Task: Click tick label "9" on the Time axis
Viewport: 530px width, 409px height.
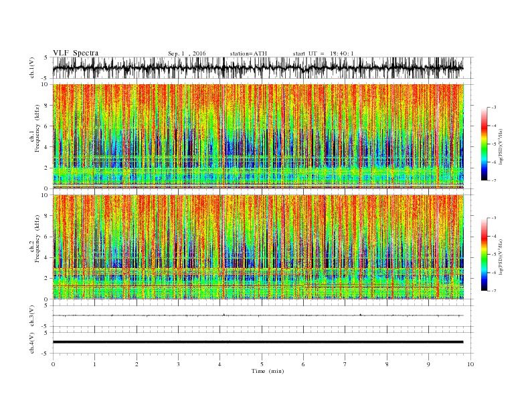Action: [428, 364]
